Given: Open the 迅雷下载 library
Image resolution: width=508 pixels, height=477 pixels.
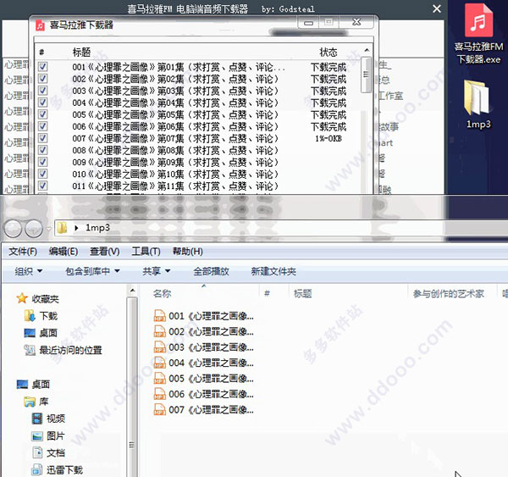Looking at the screenshot, I should (58, 470).
